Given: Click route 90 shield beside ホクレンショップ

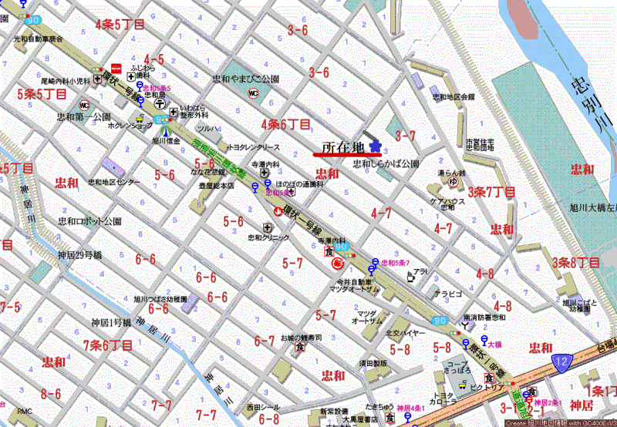Looking at the screenshot, I should (x=162, y=119).
